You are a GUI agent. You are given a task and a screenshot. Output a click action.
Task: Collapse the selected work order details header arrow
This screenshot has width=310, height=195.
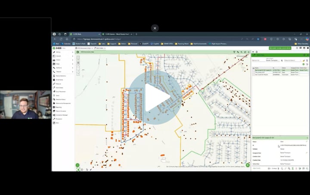click(x=307, y=138)
